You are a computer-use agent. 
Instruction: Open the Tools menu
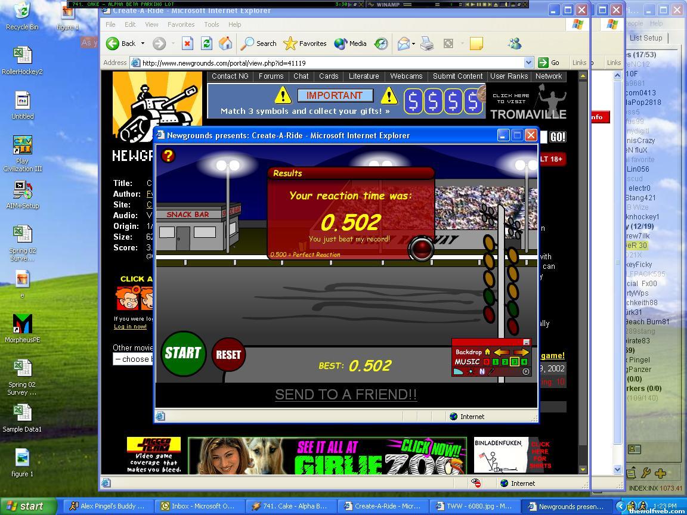click(212, 24)
